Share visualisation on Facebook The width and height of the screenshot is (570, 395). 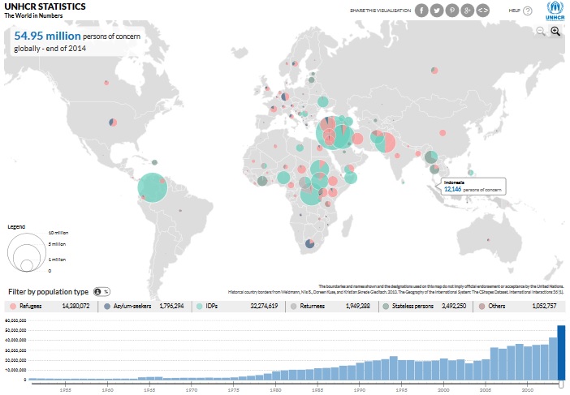point(422,11)
